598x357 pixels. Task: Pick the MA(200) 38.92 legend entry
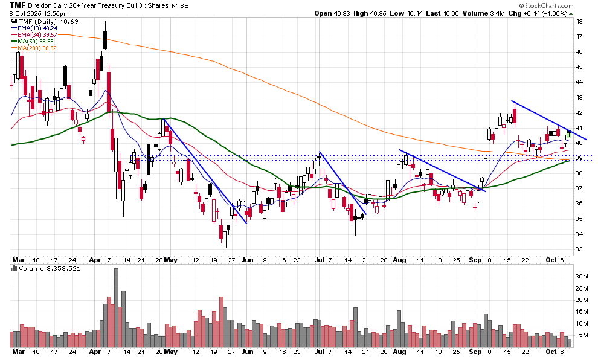pos(36,48)
